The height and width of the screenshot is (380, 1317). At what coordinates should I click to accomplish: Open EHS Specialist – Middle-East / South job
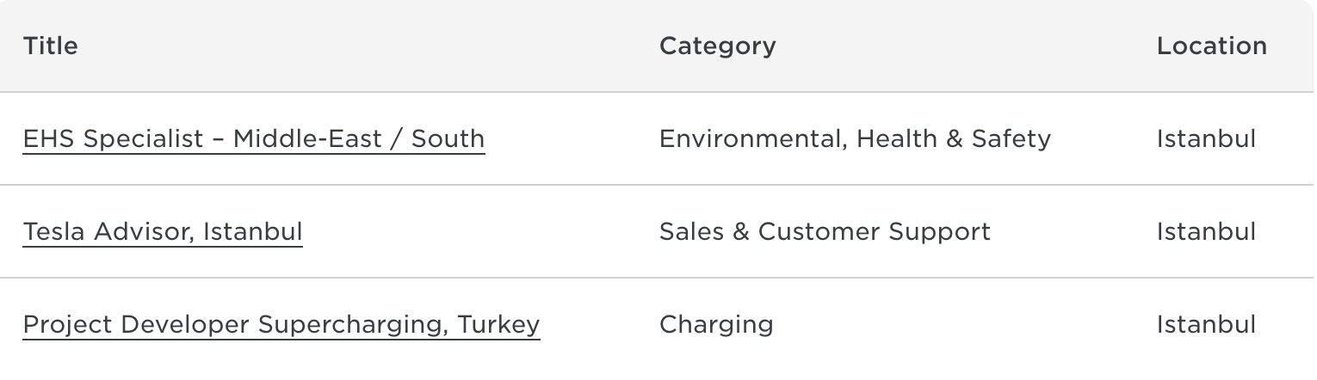tap(253, 138)
